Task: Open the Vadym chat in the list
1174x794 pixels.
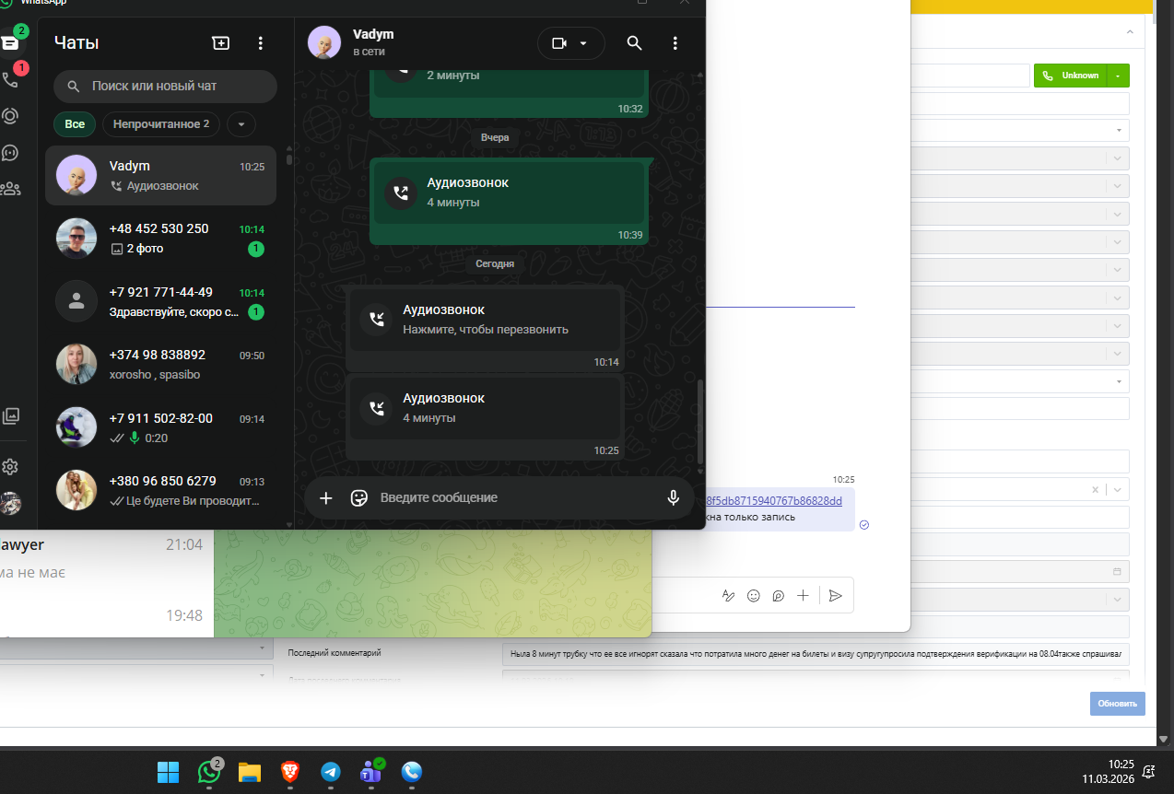Action: (x=160, y=175)
